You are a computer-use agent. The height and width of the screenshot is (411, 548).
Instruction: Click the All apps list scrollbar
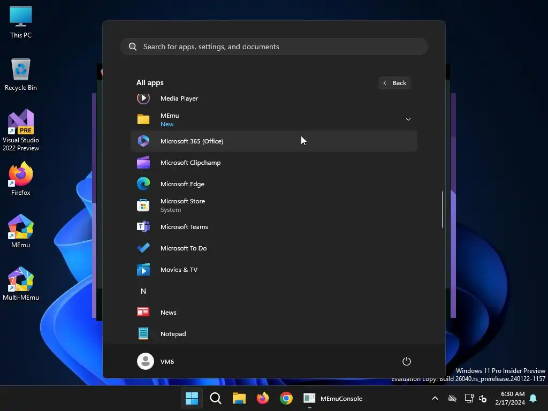(443, 209)
